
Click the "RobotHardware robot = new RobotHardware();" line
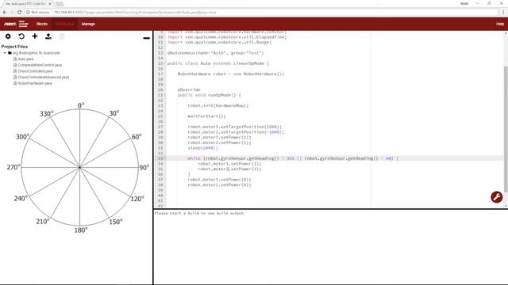[x=231, y=74]
